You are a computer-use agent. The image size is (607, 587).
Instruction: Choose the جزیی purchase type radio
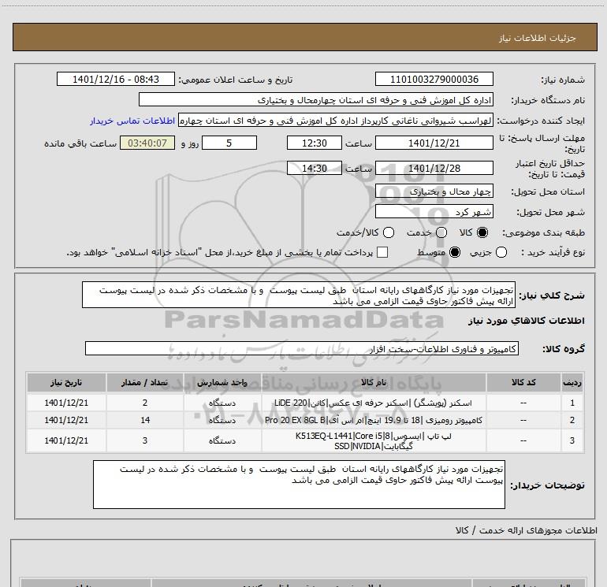pos(501,252)
